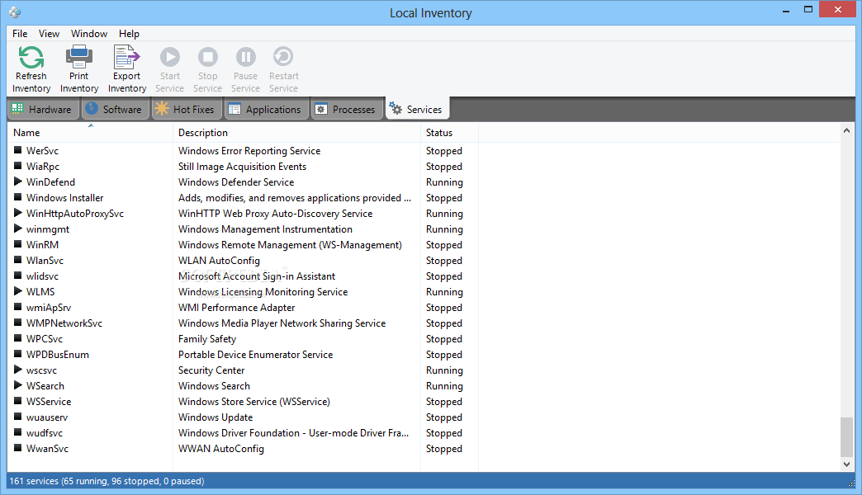This screenshot has height=495, width=862.
Task: Click the description 'Portable Device Enumerator Service'
Action: click(x=256, y=355)
